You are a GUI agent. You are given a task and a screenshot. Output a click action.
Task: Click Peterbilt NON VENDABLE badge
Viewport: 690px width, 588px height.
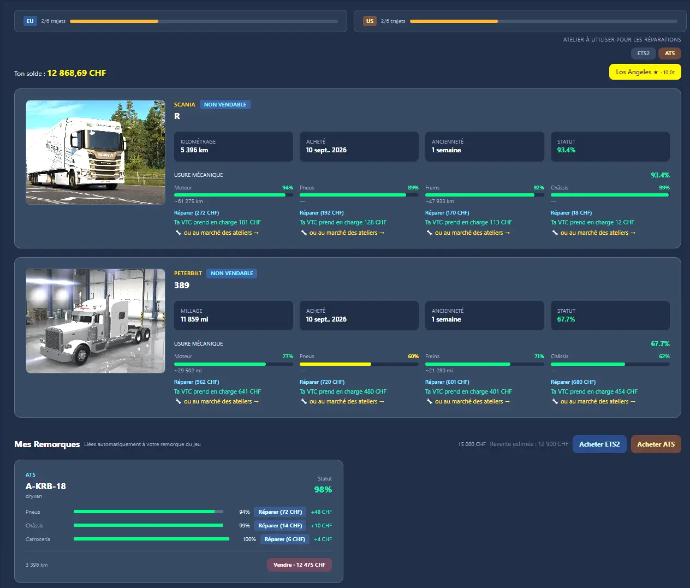pyautogui.click(x=232, y=274)
